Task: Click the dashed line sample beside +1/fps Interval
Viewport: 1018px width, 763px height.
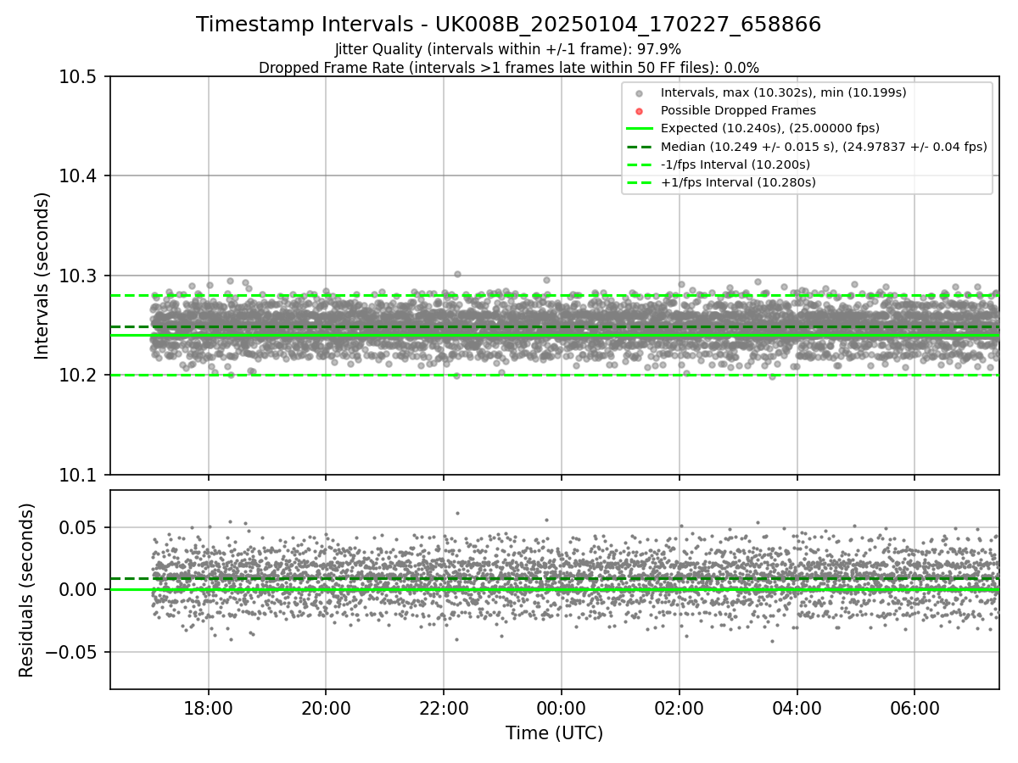Action: click(x=640, y=181)
